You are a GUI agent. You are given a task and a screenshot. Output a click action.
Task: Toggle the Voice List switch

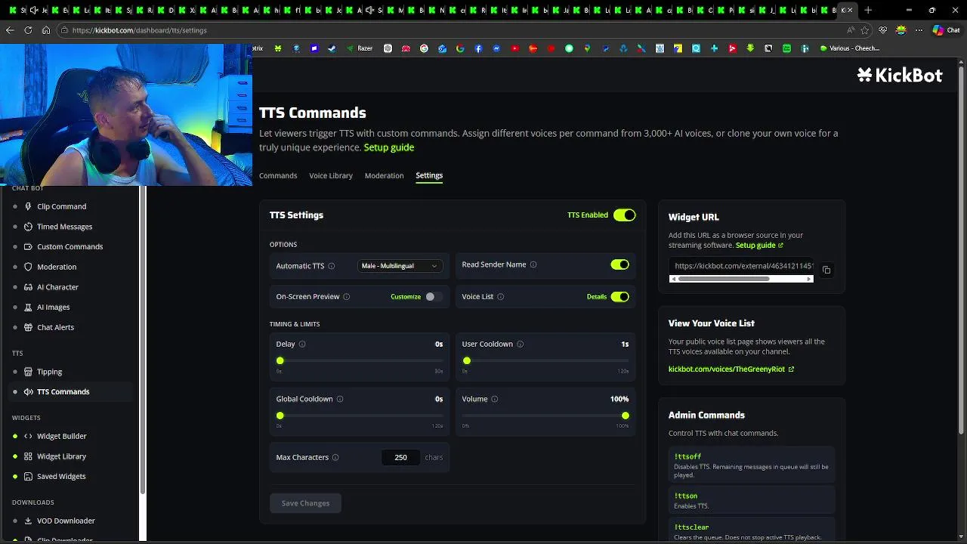tap(619, 296)
